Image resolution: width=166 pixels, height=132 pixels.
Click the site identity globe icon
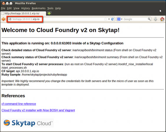point(10,19)
